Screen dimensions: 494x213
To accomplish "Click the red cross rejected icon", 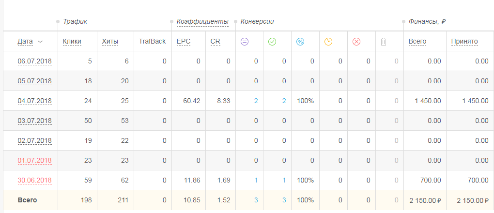I will pyautogui.click(x=356, y=42).
